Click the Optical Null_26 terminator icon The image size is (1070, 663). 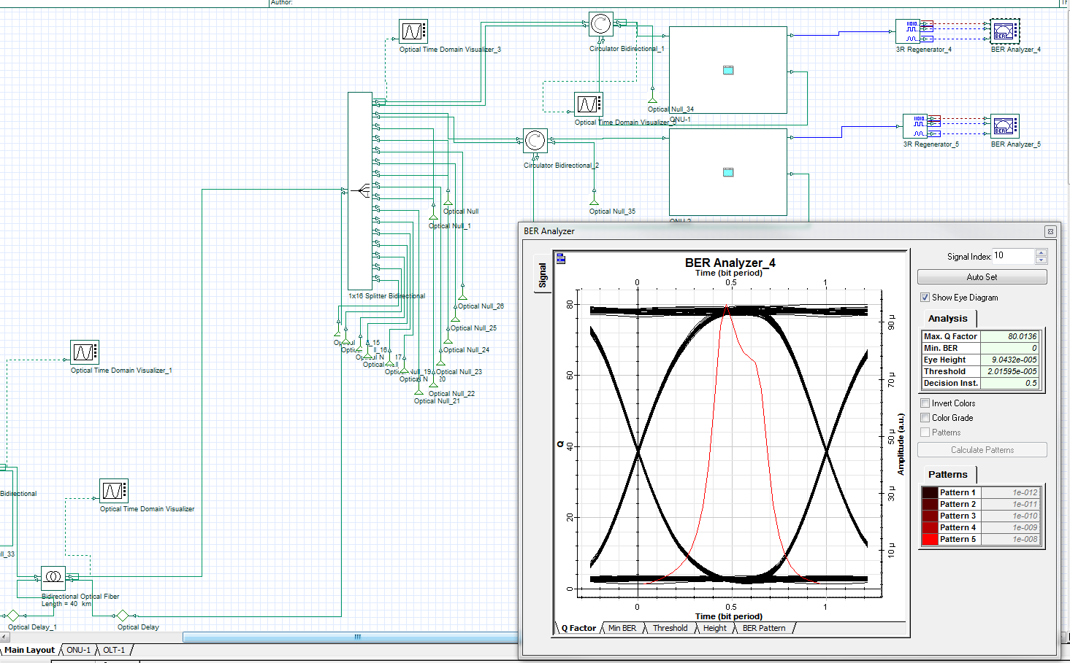tap(462, 297)
